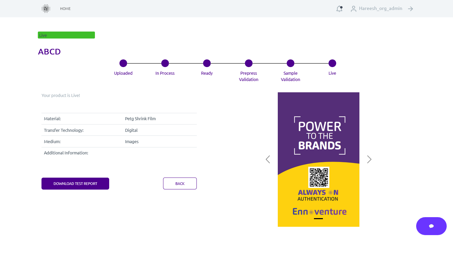Viewport: 453px width, 255px height.
Task: Open the notifications bell
Action: [339, 9]
